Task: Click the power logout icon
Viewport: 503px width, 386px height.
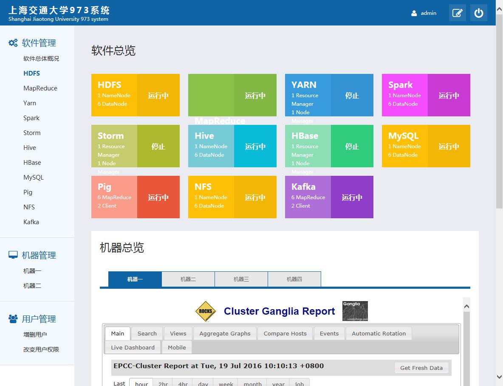Action: tap(478, 13)
